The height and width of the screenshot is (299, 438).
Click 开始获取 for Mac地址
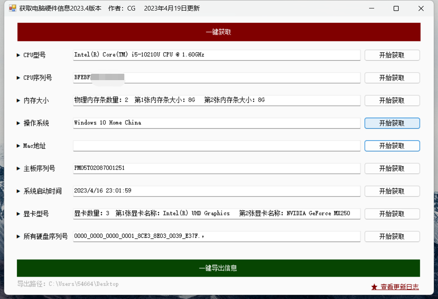pos(392,146)
